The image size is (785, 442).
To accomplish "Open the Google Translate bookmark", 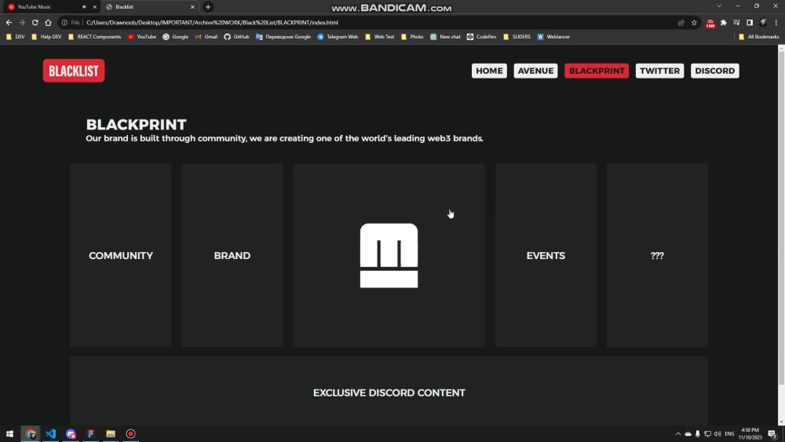I will tap(283, 37).
